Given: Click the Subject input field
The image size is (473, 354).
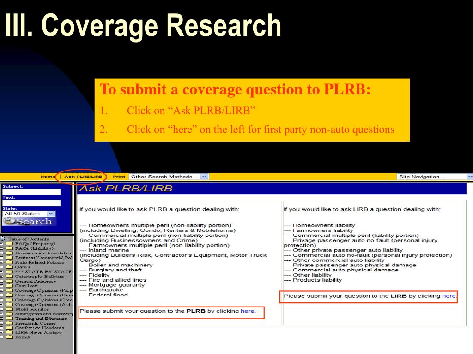Looking at the screenshot, I should [32, 192].
